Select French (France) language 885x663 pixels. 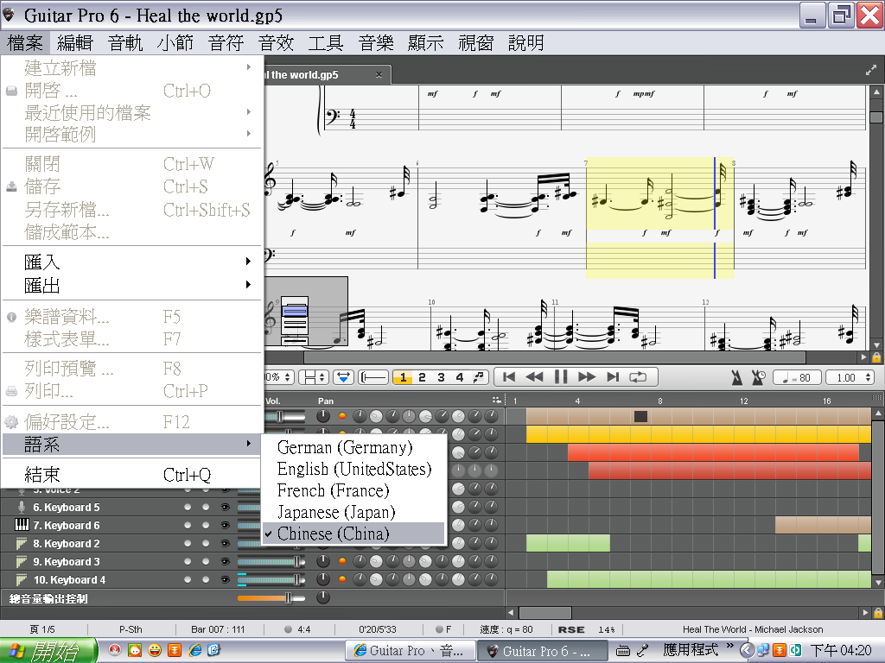tap(353, 490)
